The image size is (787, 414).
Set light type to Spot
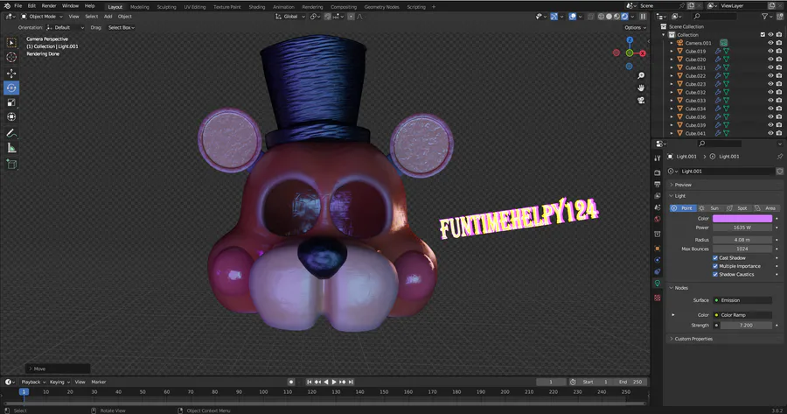738,208
